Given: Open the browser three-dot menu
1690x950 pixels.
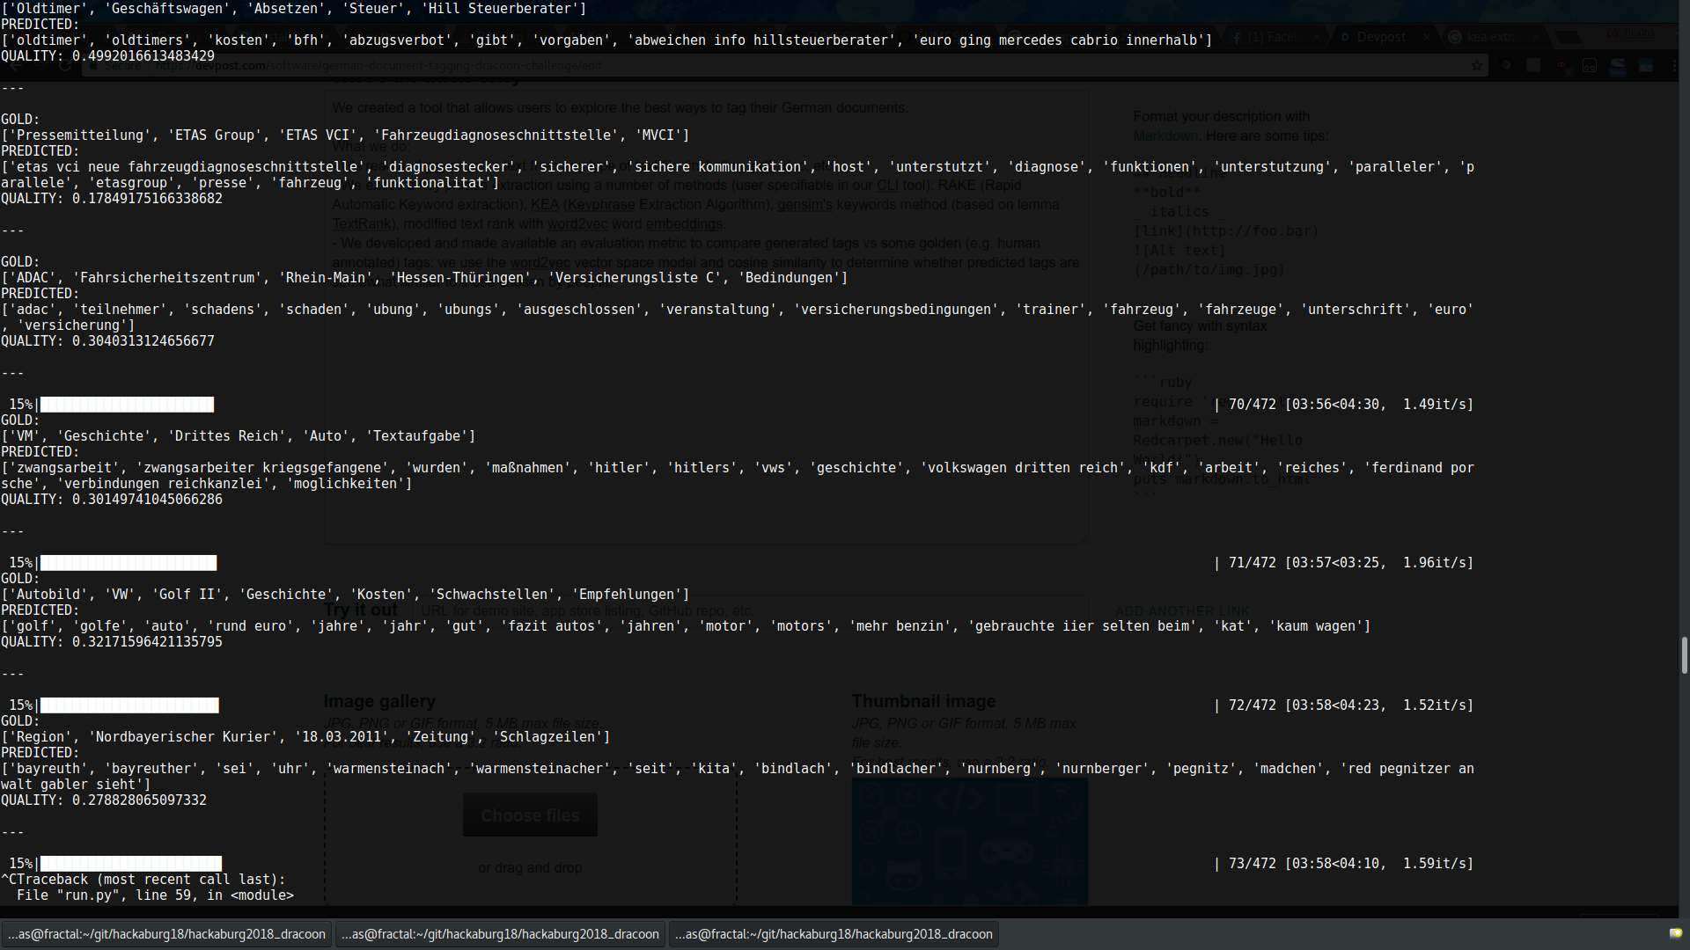Looking at the screenshot, I should [x=1673, y=65].
